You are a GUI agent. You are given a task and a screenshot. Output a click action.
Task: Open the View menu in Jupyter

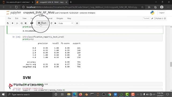(24, 18)
